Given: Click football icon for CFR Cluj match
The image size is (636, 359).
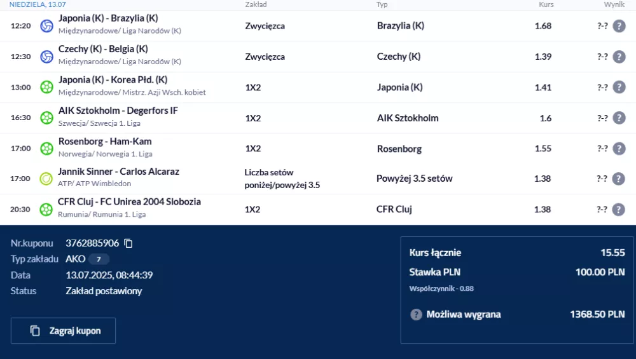Looking at the screenshot, I should pos(46,210).
